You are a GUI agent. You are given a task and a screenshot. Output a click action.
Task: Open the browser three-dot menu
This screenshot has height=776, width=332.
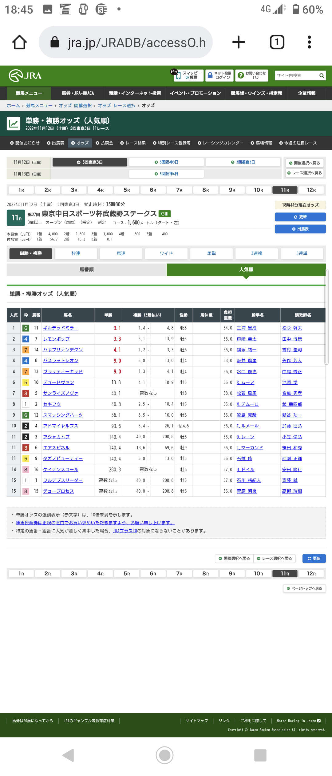click(x=309, y=42)
